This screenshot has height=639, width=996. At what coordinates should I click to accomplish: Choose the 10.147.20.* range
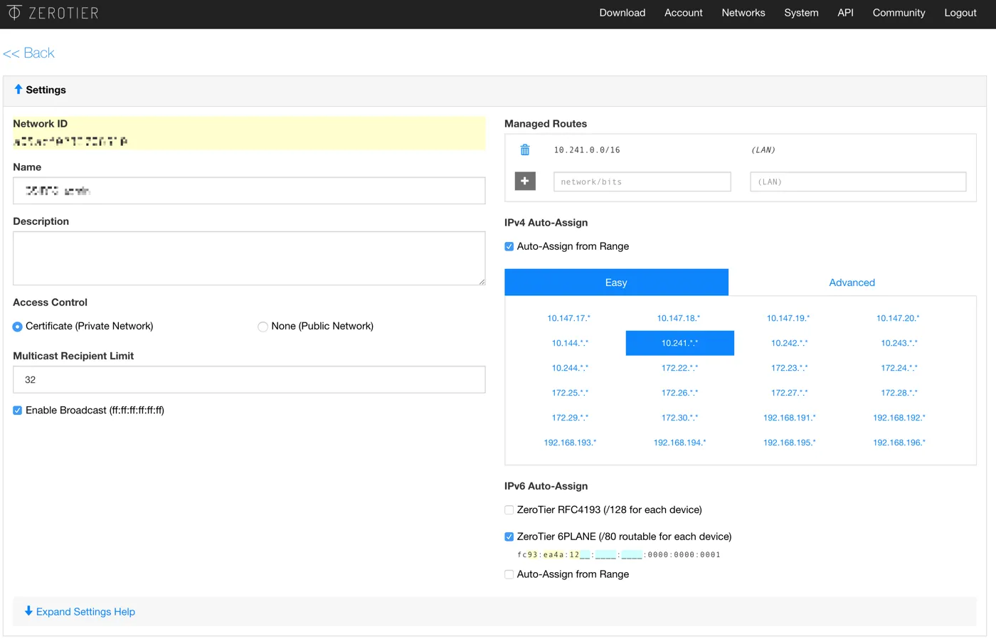pyautogui.click(x=898, y=318)
